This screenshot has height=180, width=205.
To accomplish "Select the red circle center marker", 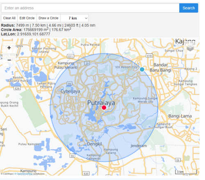I will point(104,108).
